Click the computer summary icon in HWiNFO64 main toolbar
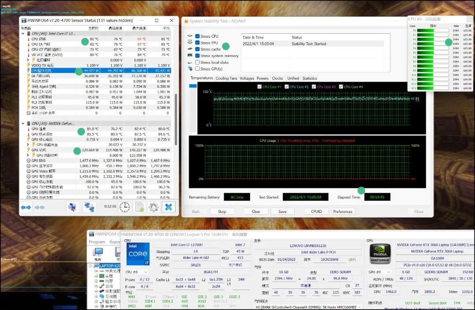Image resolution: width=475 pixels, height=310 pixels. [x=98, y=252]
